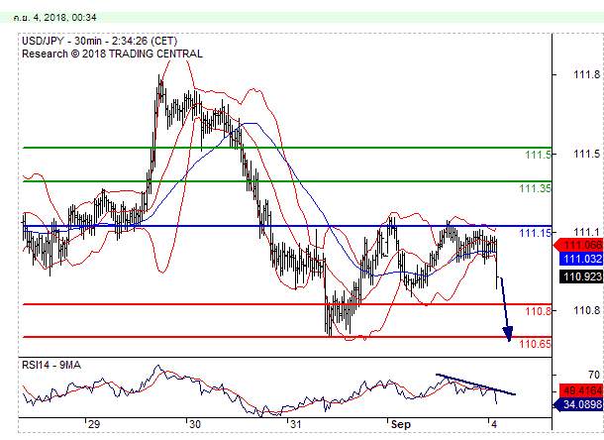Click the blue 111.032 price tag

(x=581, y=259)
